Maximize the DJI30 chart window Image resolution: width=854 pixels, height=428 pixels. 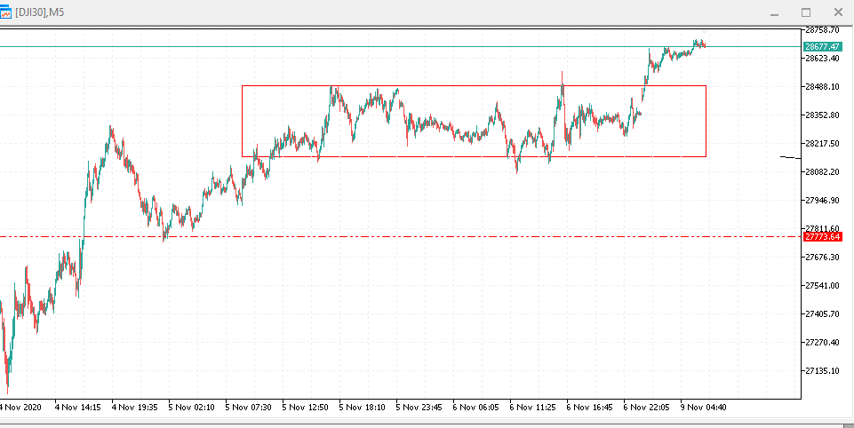click(x=806, y=12)
